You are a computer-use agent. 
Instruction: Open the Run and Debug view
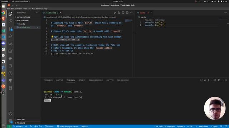coord(10,36)
